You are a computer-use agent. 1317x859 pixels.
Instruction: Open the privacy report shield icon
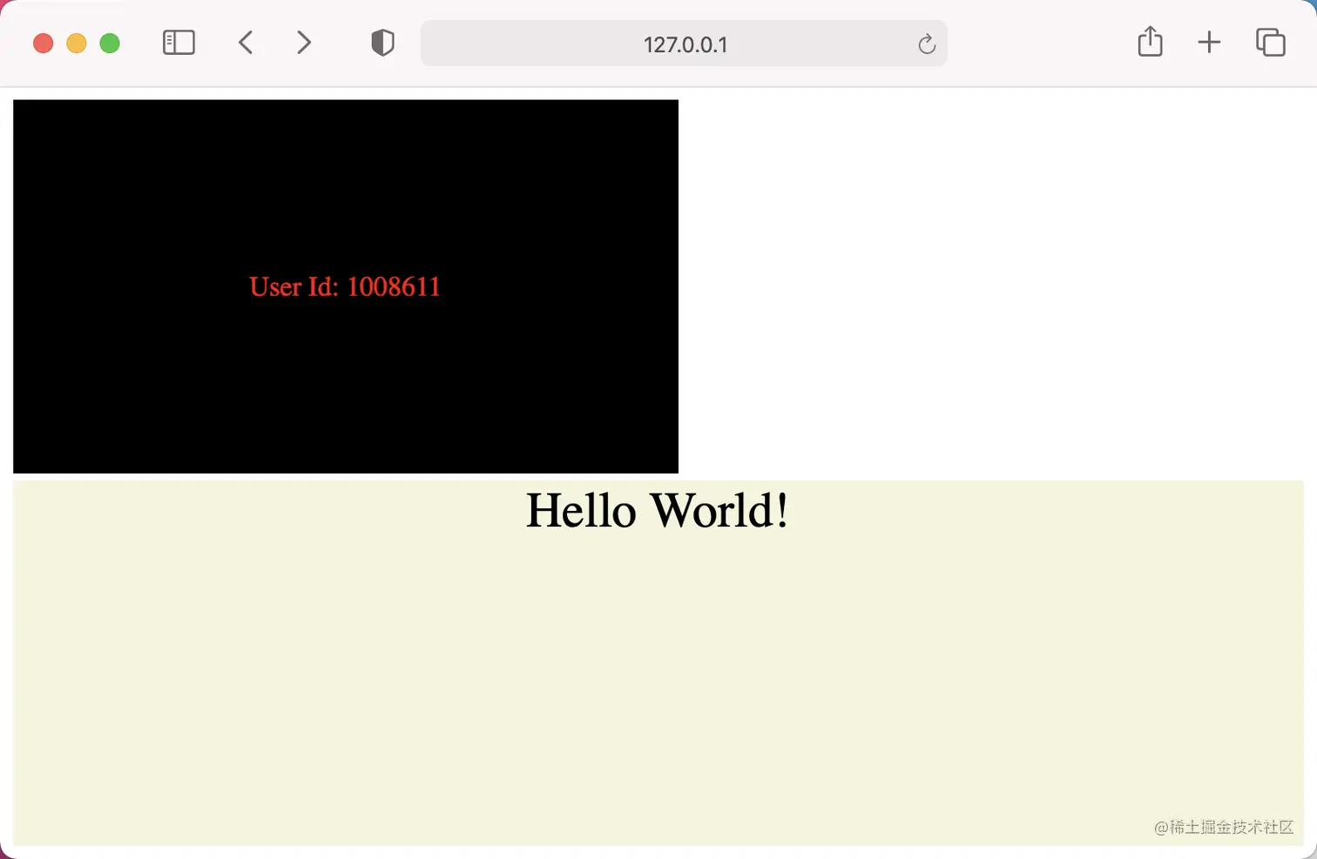(x=382, y=43)
